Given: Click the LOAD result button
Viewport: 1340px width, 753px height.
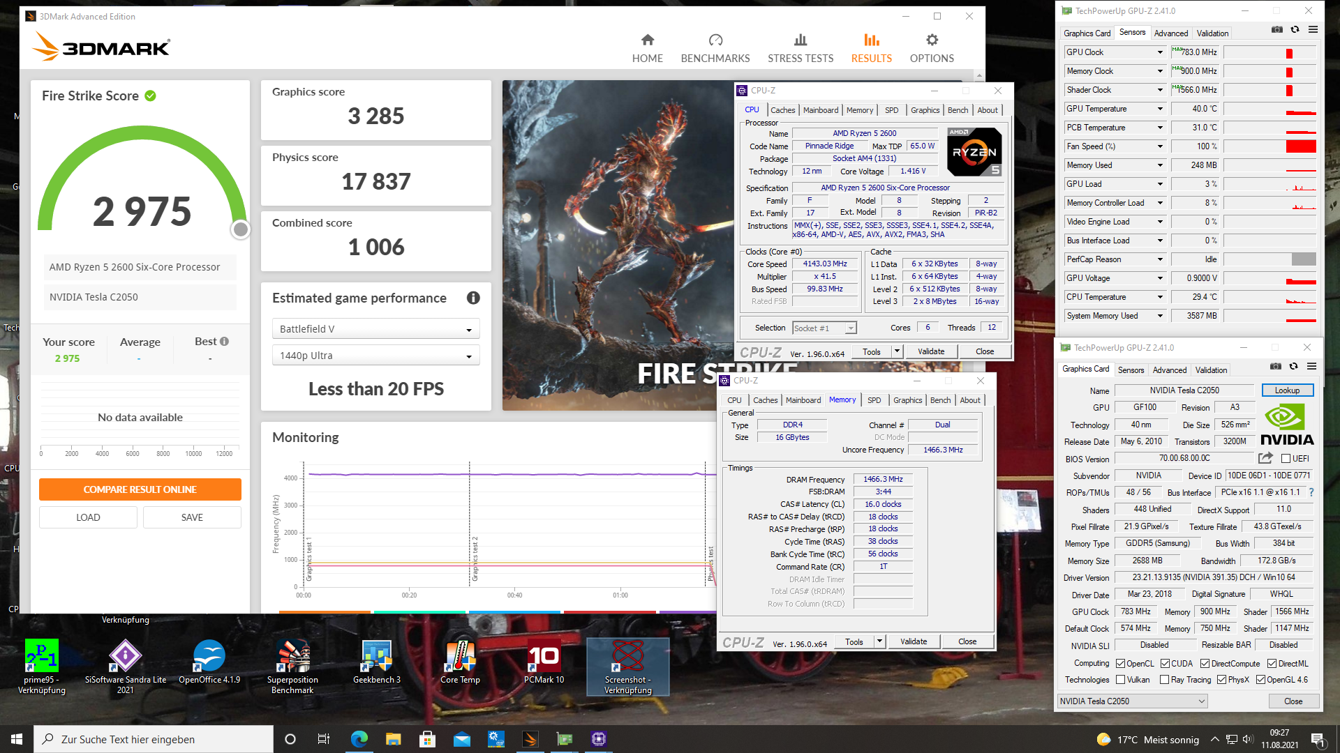Looking at the screenshot, I should [88, 517].
